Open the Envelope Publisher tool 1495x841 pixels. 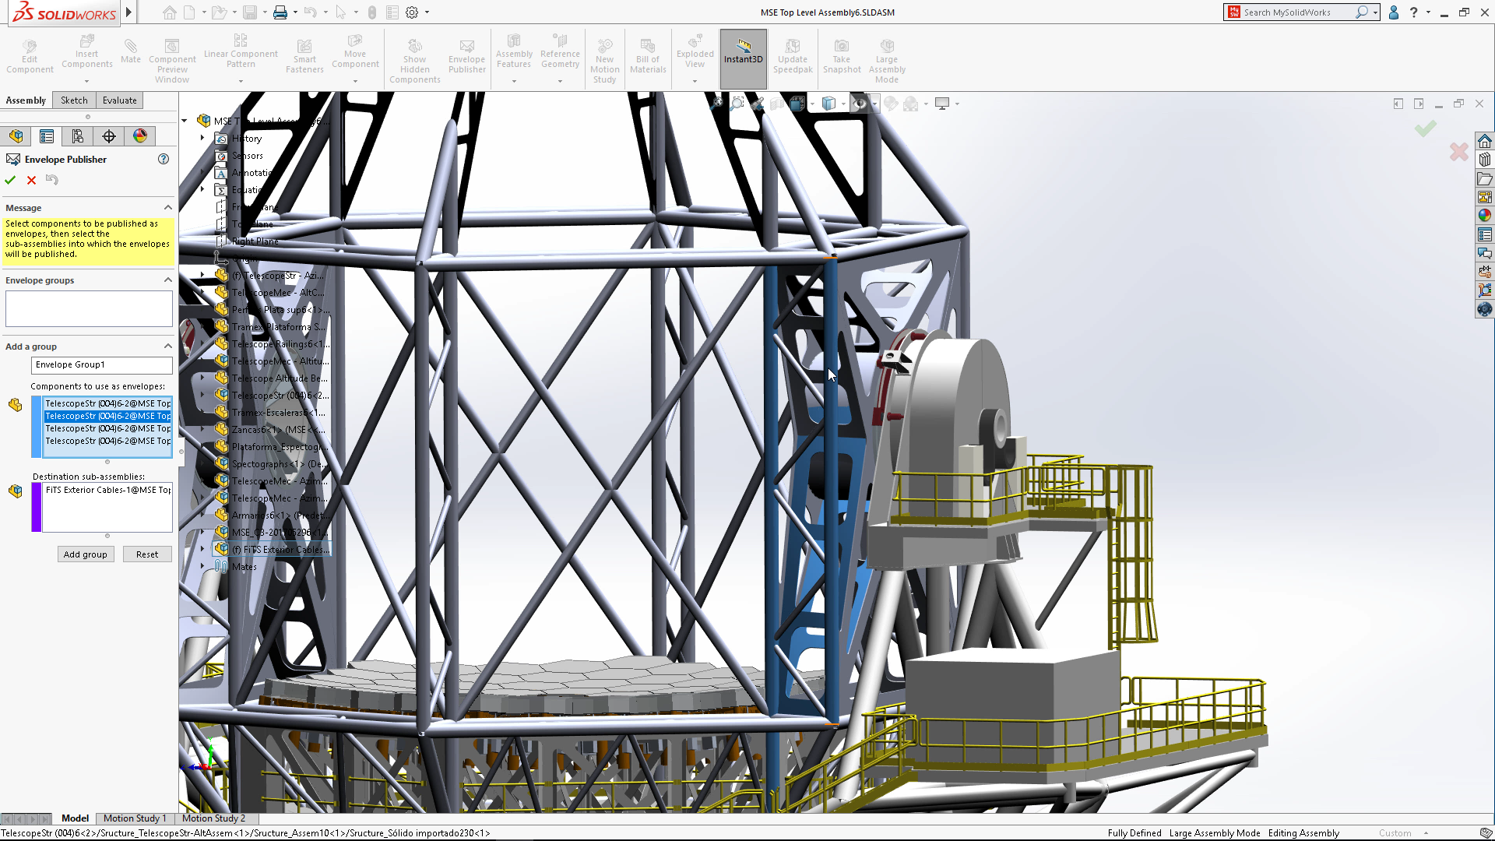[x=466, y=55]
